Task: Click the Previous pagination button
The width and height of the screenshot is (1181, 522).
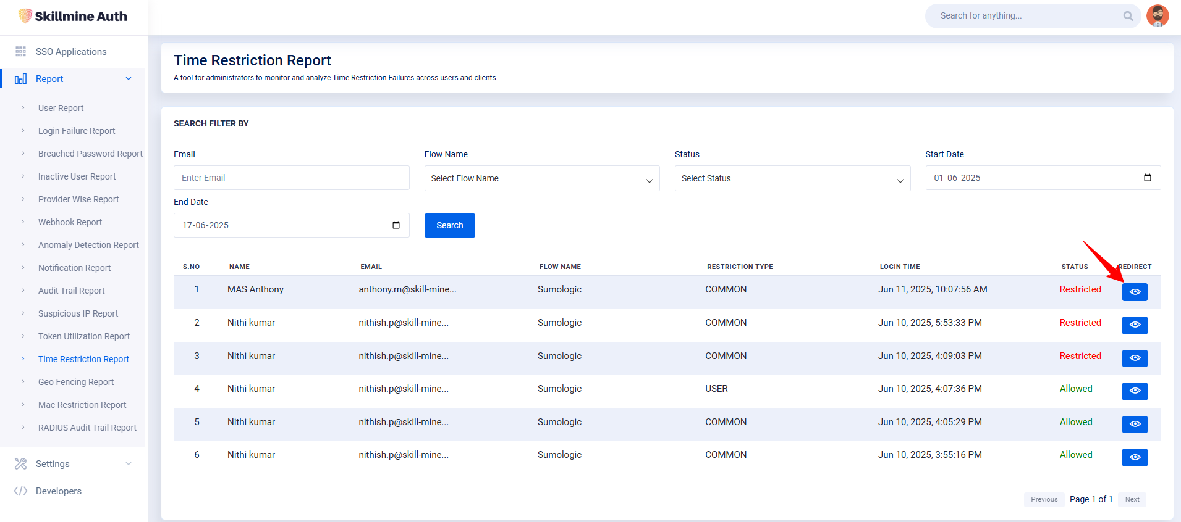Action: pyautogui.click(x=1044, y=499)
